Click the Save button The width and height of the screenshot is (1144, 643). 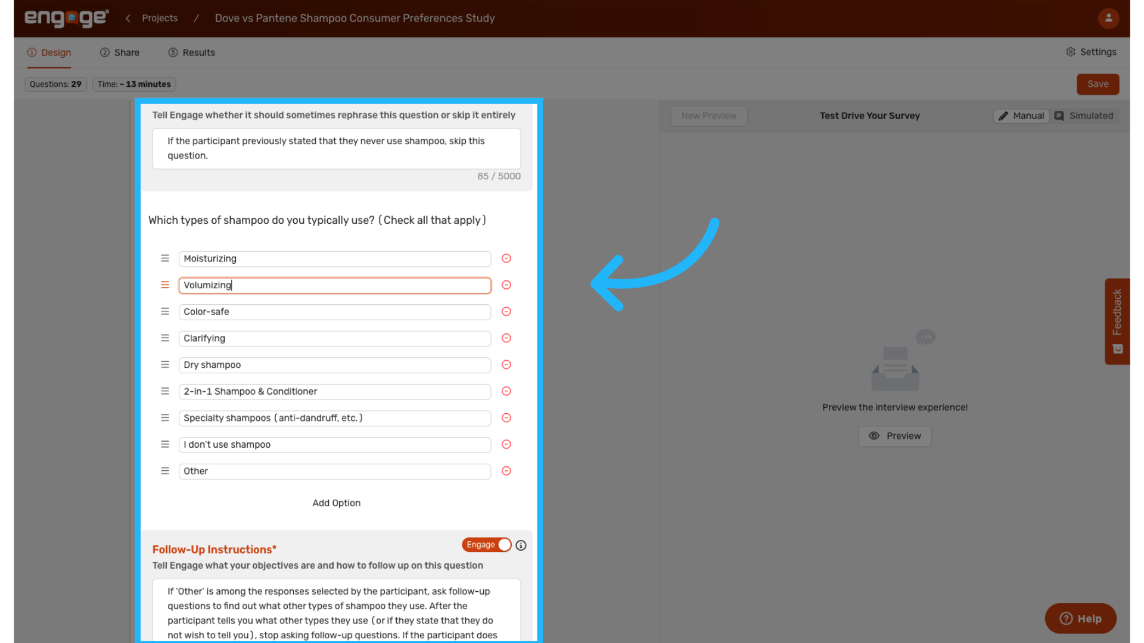tap(1098, 84)
